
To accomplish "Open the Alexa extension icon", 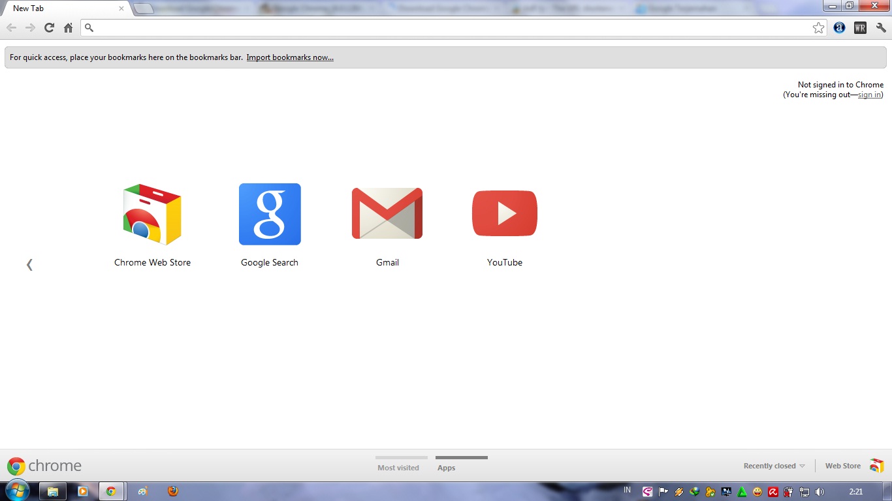I will click(839, 27).
